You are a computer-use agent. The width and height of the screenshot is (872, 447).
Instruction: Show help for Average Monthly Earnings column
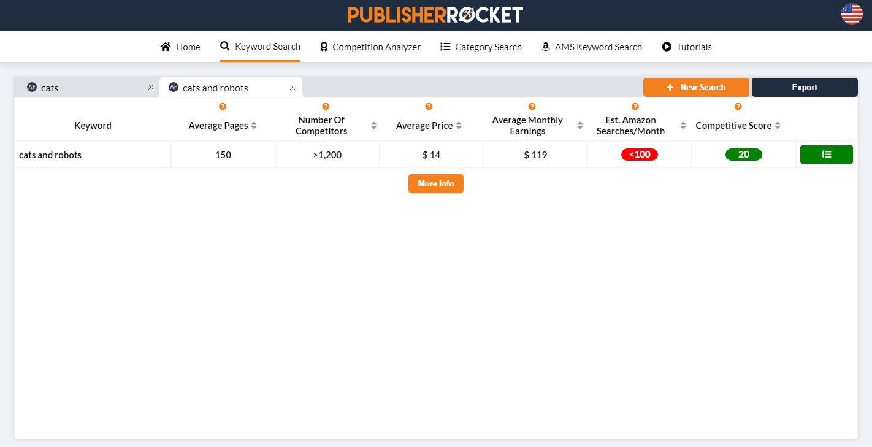[532, 107]
